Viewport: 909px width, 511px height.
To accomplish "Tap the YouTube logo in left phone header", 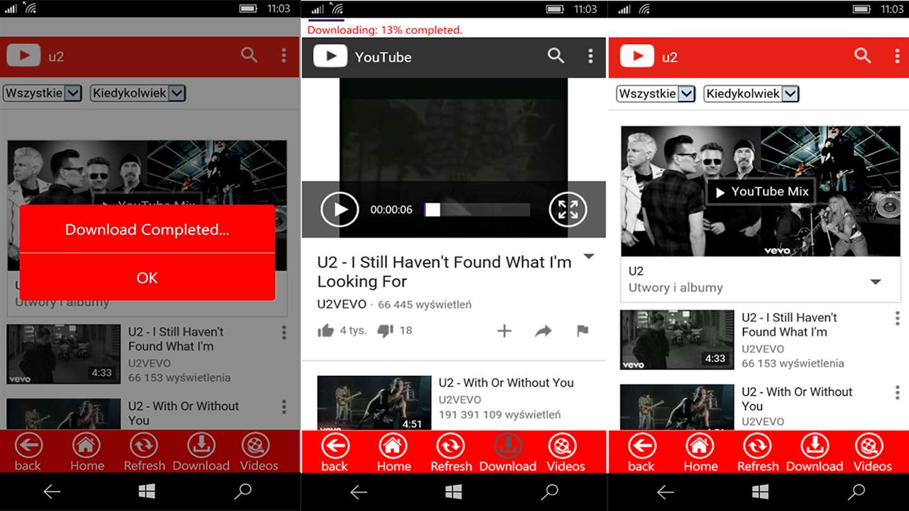I will tap(23, 56).
